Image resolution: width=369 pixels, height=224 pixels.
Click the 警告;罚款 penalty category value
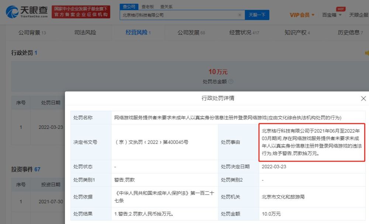point(124,180)
